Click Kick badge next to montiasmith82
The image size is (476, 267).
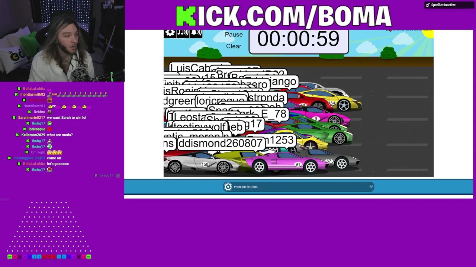tap(17, 95)
